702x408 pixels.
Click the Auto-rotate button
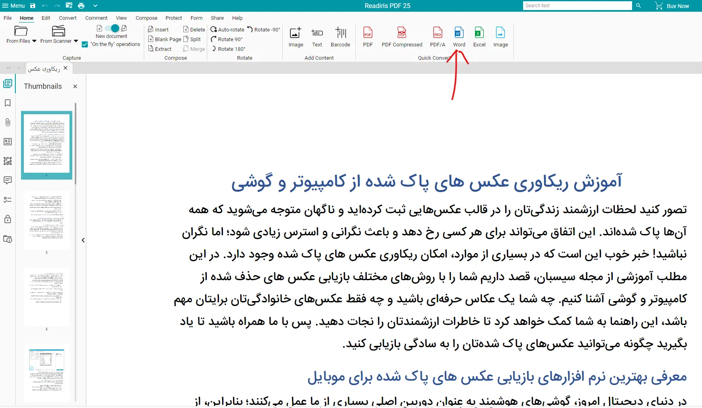pos(227,29)
